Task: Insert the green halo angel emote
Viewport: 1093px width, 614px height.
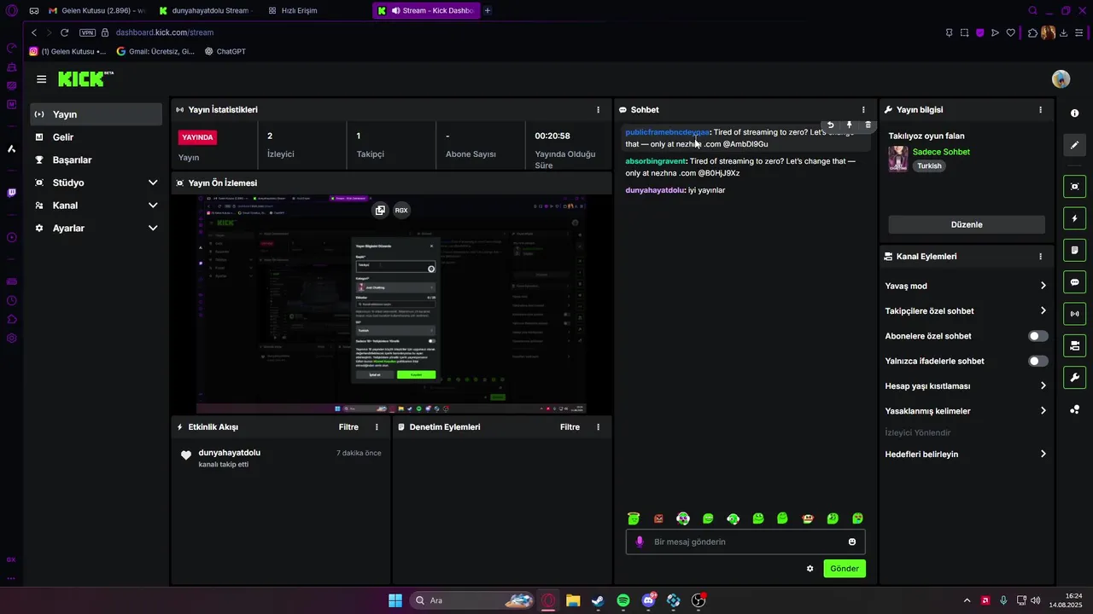Action: pos(634,518)
